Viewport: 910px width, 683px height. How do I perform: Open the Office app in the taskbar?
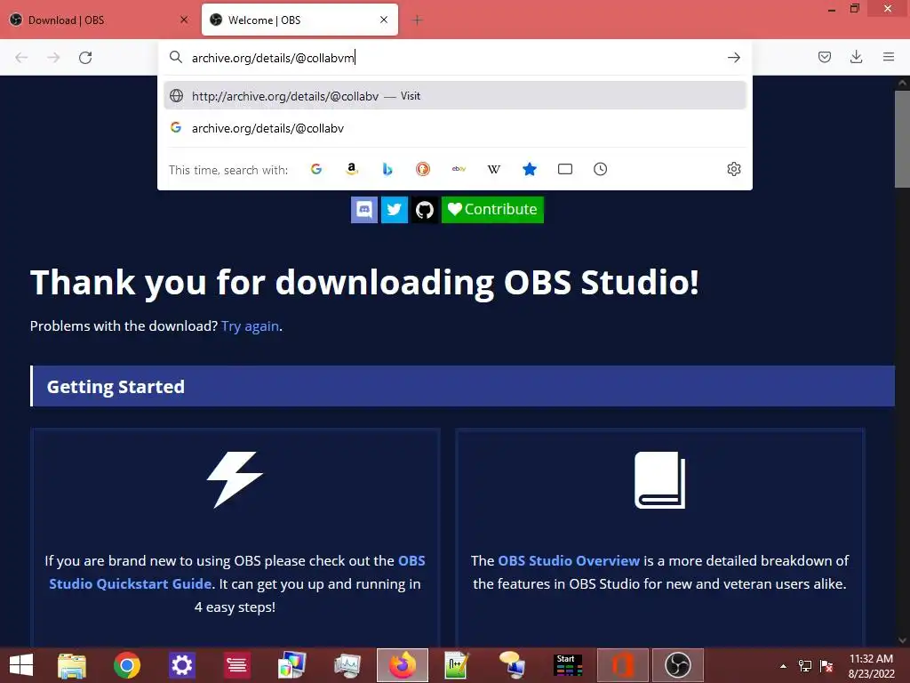tap(623, 665)
